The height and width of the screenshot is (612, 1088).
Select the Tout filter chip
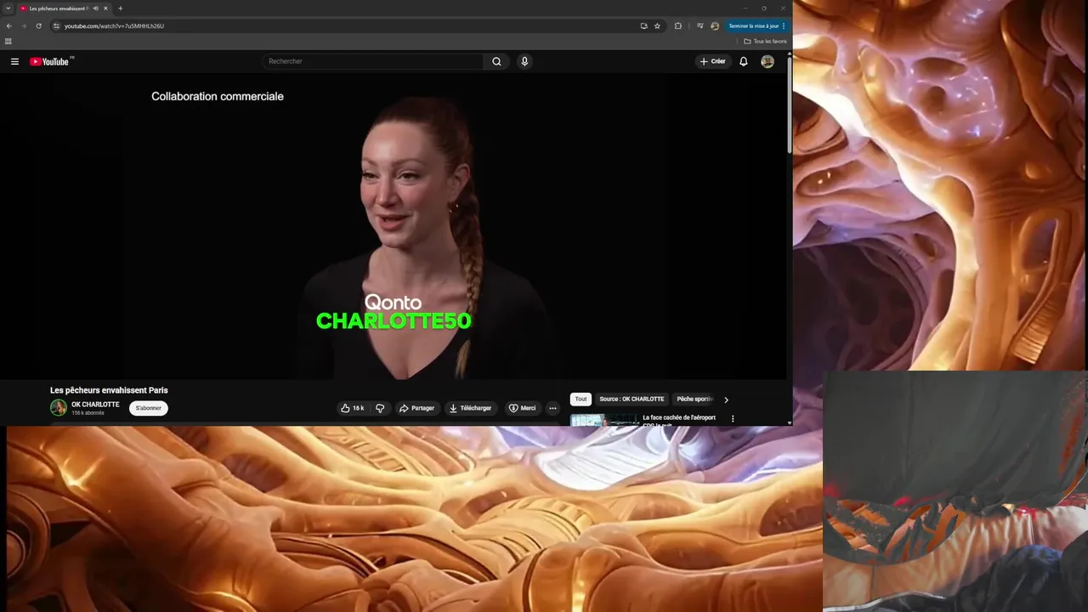point(581,399)
